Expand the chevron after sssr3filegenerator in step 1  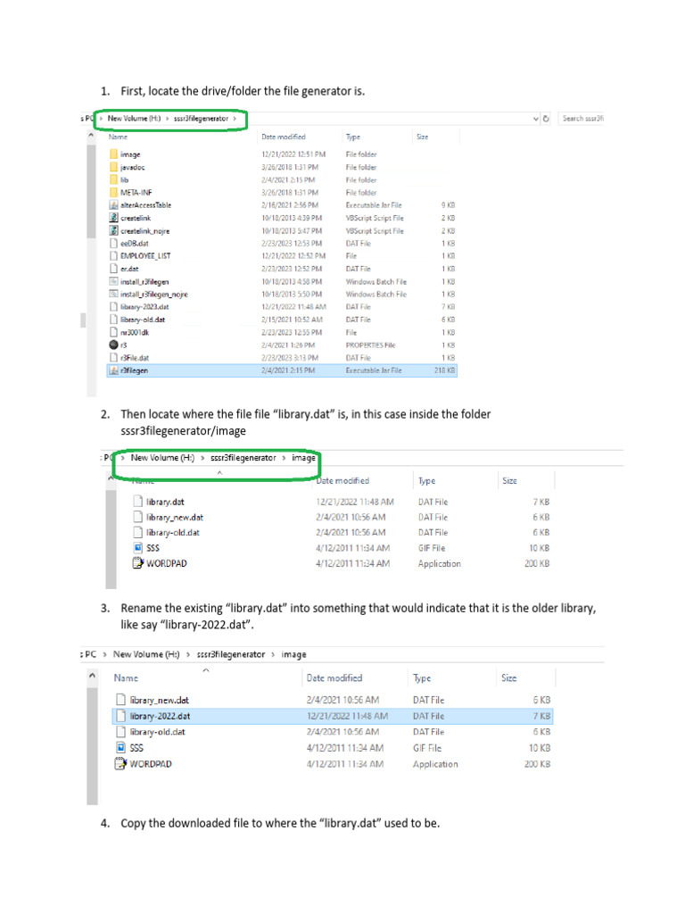pos(235,119)
